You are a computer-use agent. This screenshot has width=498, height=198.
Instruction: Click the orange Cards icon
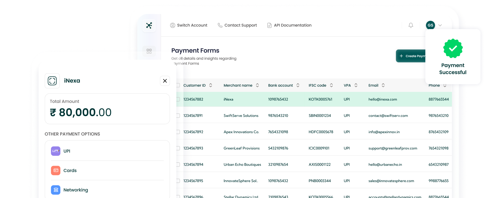(x=56, y=170)
